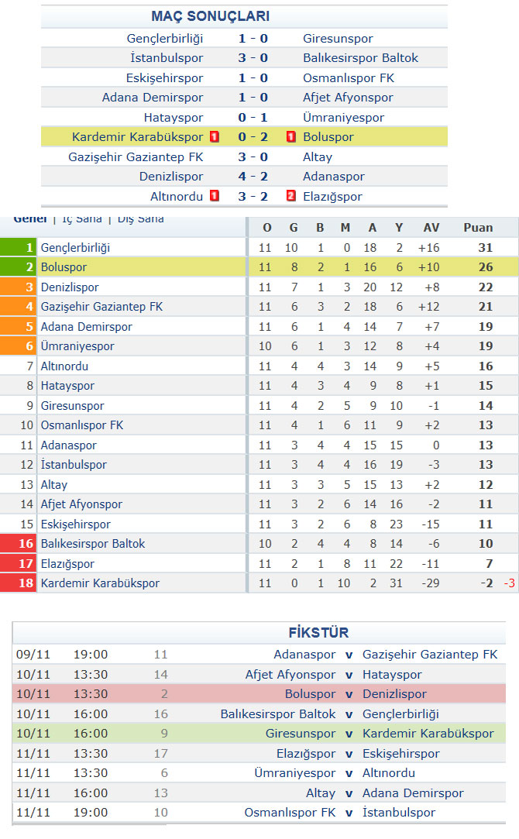Switch to the İç Saha tab
Image resolution: width=519 pixels, height=839 pixels.
coord(82,218)
